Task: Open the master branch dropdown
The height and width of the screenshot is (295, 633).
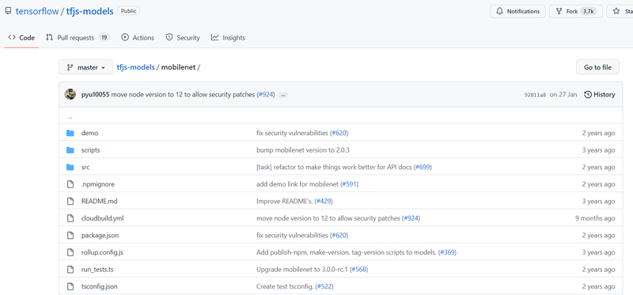Action: coord(85,67)
